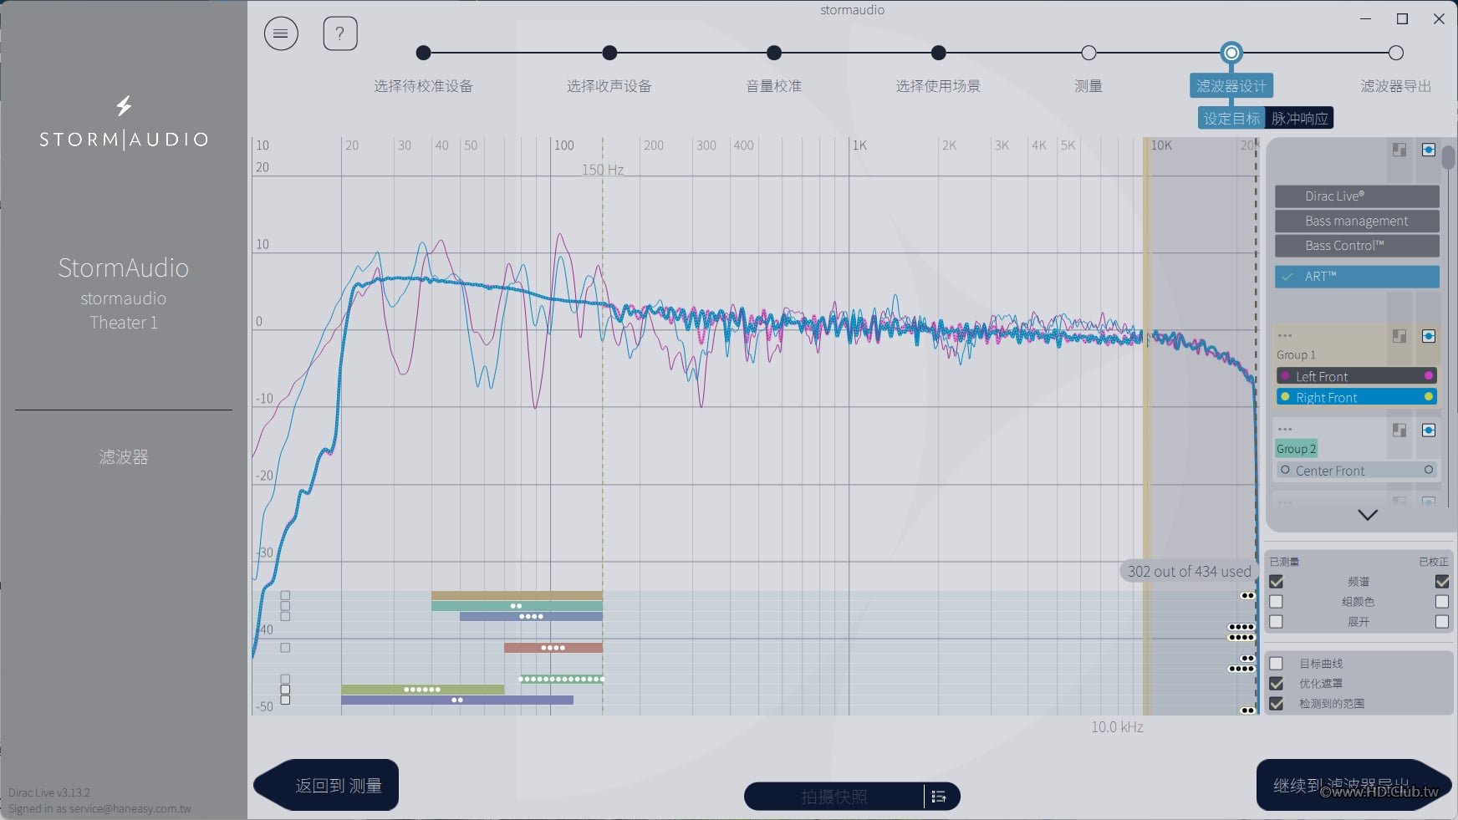Image resolution: width=1458 pixels, height=820 pixels.
Task: Select the 滤波器设计 step
Action: point(1231,85)
